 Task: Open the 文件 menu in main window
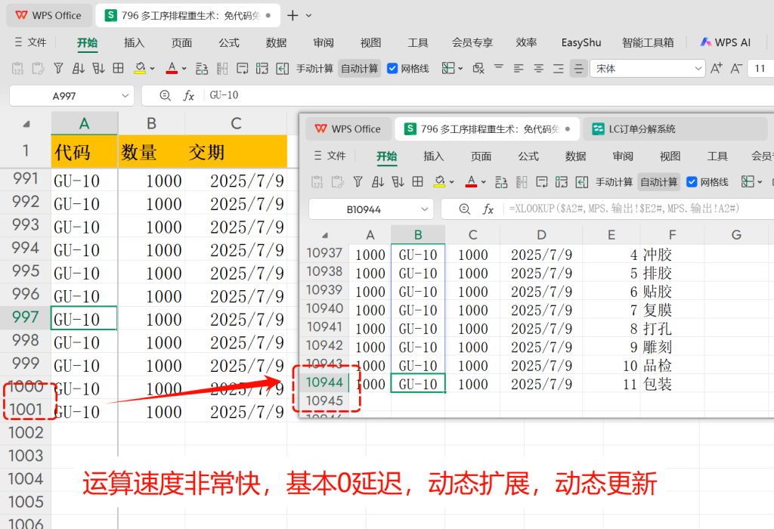[30, 42]
